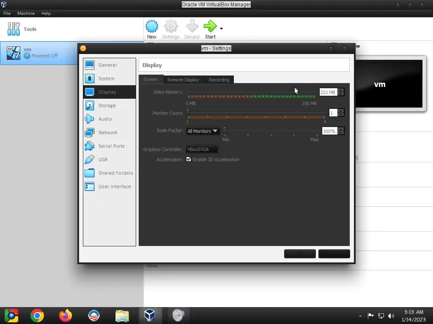
Task: Open the Network settings category
Action: click(110, 132)
